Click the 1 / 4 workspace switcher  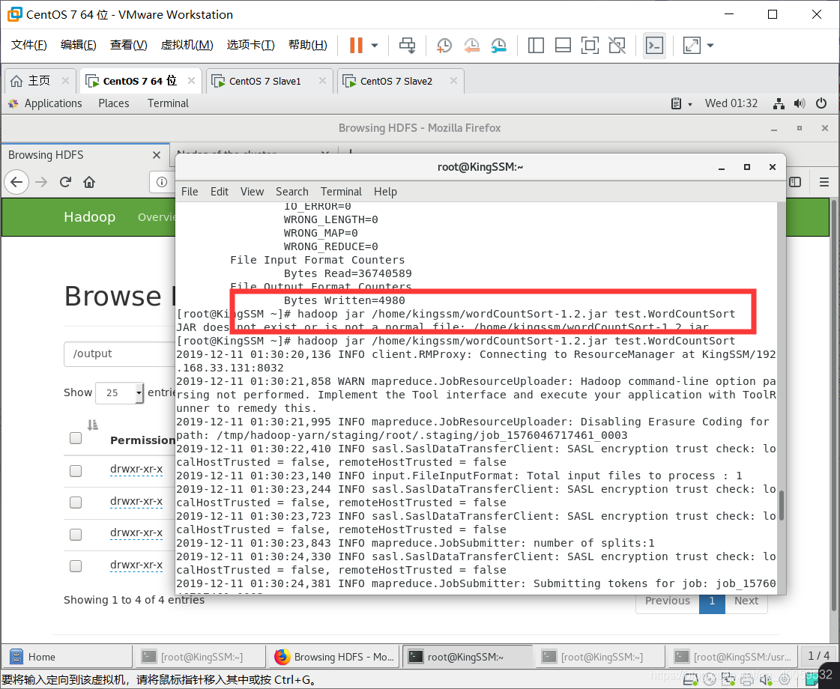[818, 656]
